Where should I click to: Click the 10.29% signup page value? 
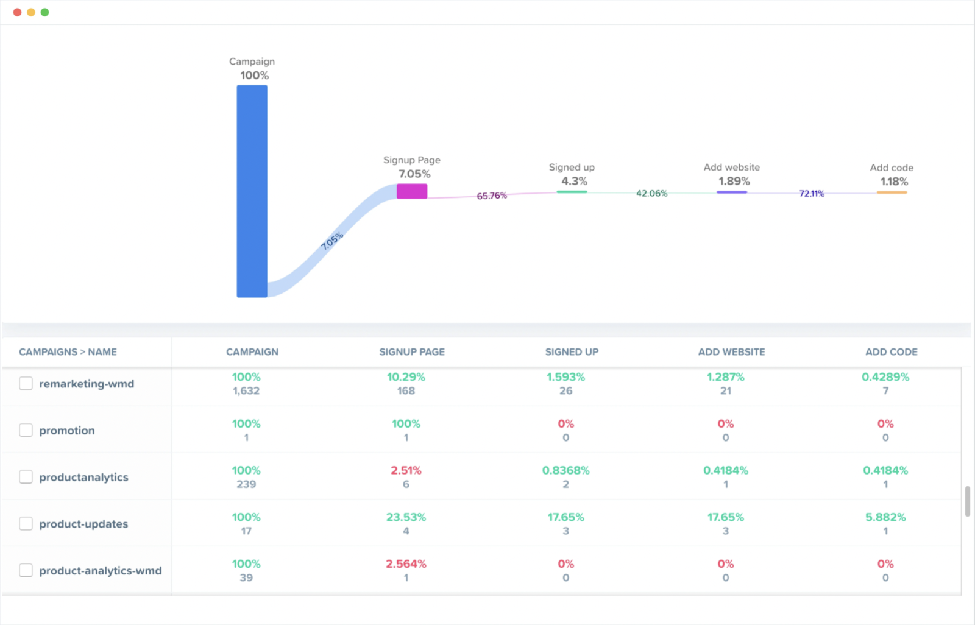406,377
